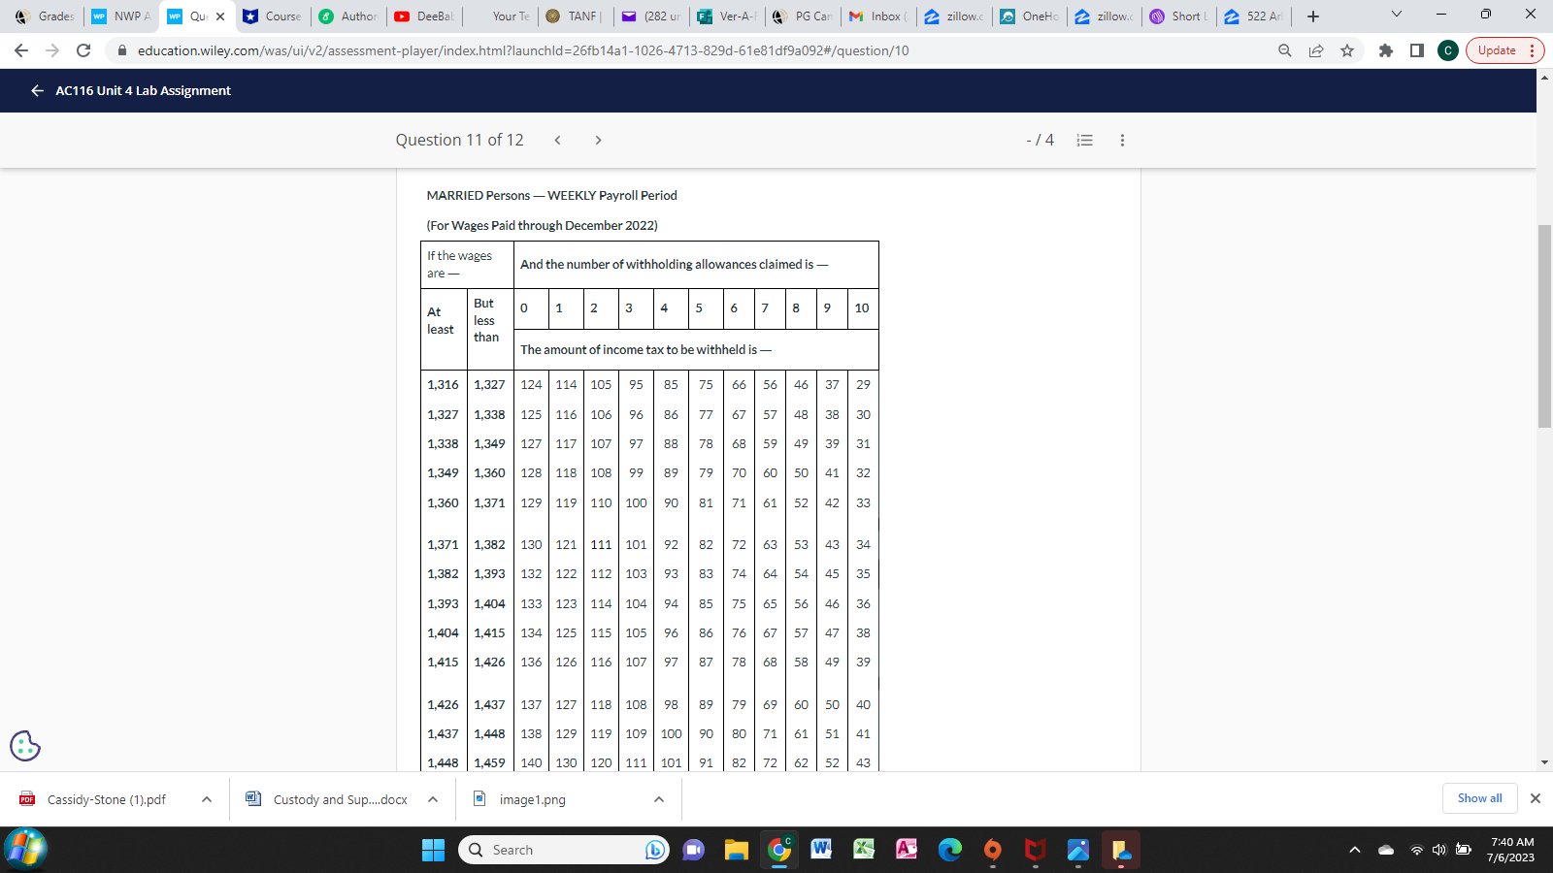The height and width of the screenshot is (873, 1553).
Task: Open McAfee from the taskbar
Action: pos(1035,850)
